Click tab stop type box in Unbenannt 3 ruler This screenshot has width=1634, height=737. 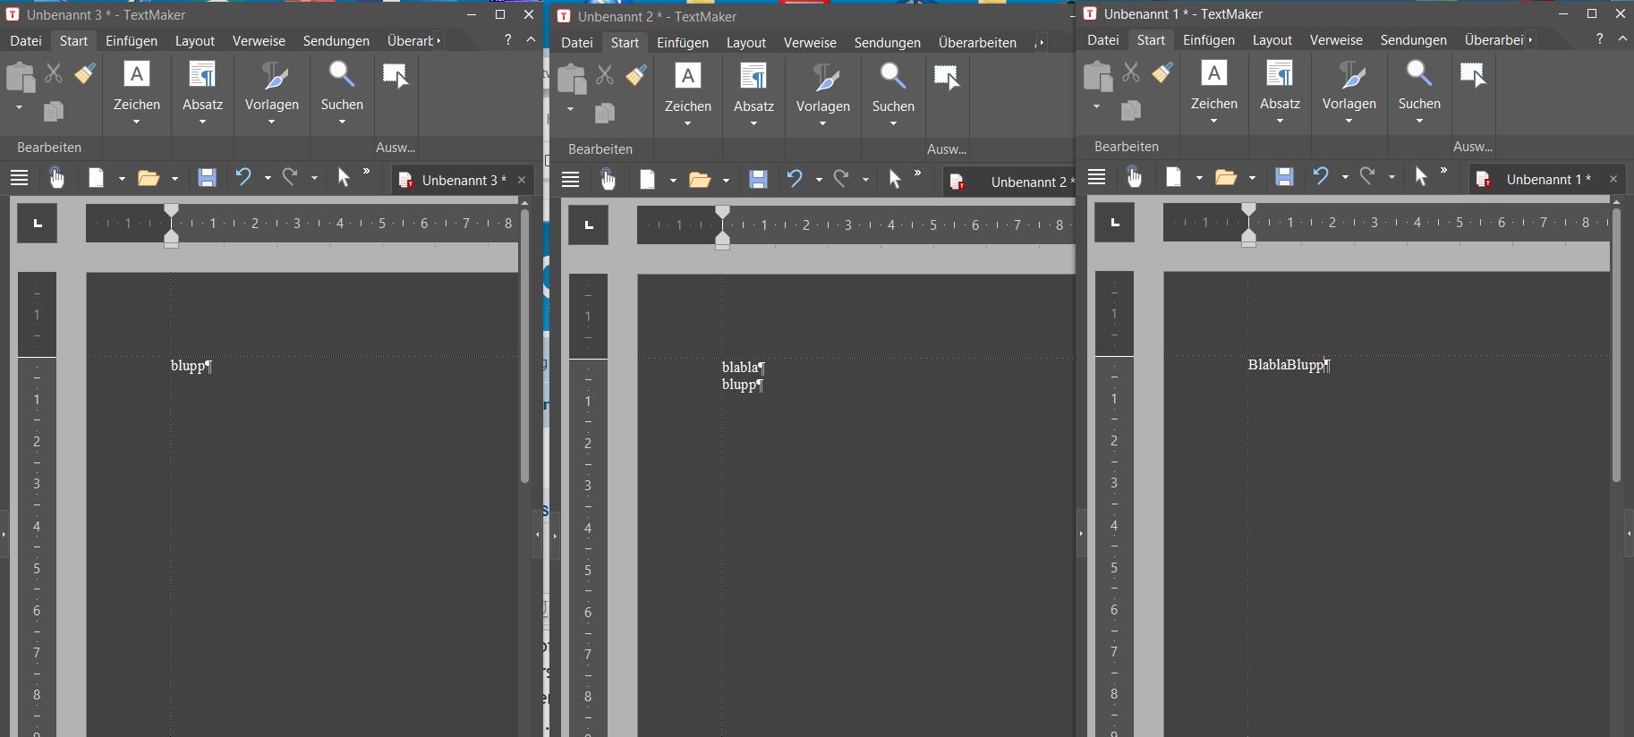click(38, 223)
